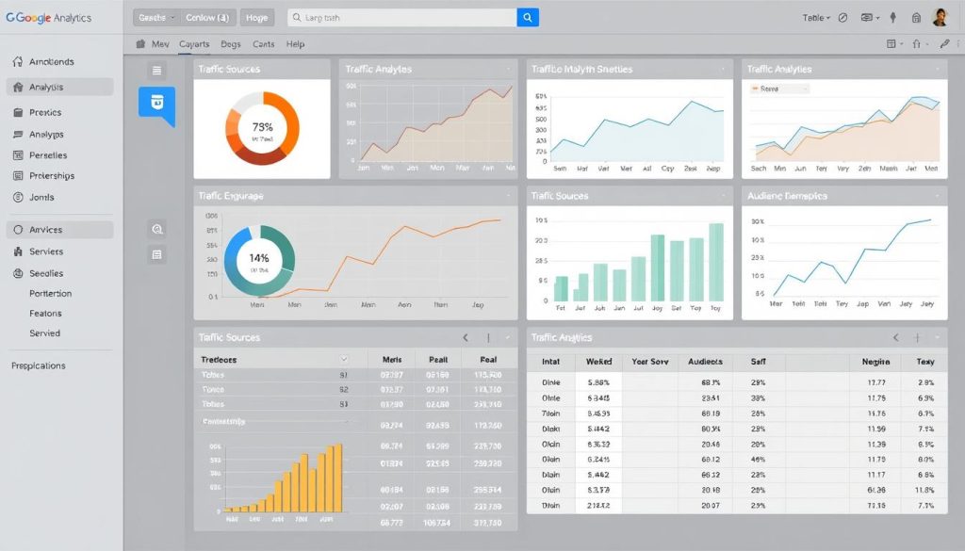Click the Google Analytics logo
Viewport: 965px width, 551px height.
click(49, 18)
